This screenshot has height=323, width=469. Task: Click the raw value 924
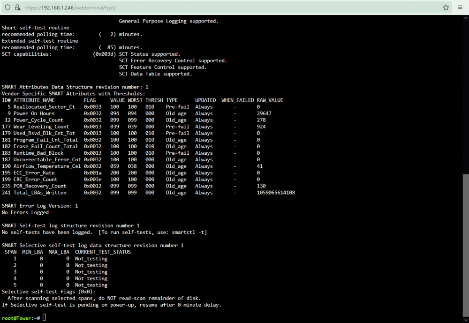pyautogui.click(x=261, y=127)
